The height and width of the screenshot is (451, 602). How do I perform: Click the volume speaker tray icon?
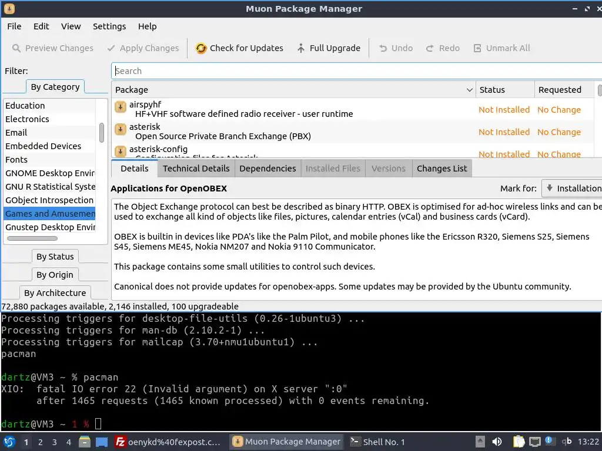click(x=497, y=442)
